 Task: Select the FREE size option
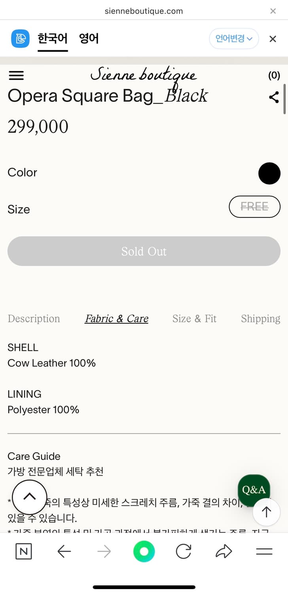(x=254, y=207)
